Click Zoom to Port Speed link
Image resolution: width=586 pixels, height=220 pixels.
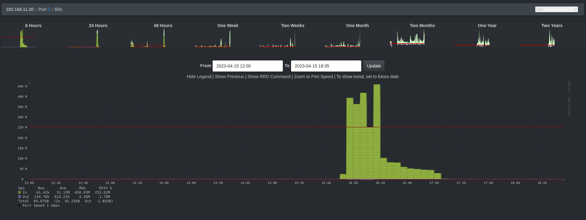coord(313,77)
